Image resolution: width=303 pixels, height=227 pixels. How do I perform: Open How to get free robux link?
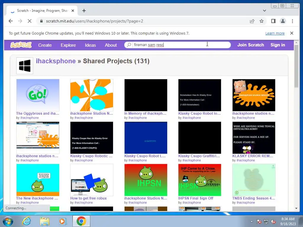tap(88, 198)
